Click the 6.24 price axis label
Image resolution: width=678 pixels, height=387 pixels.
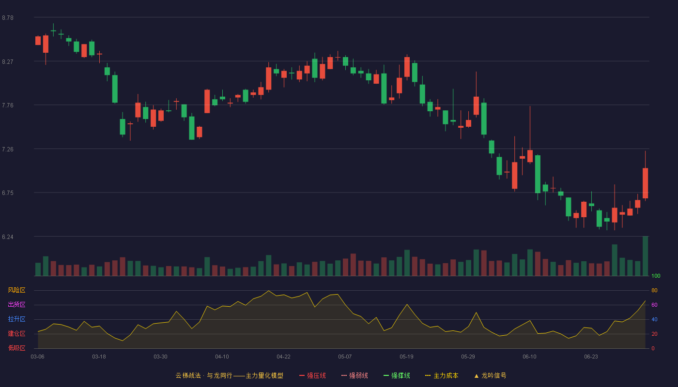pyautogui.click(x=8, y=237)
